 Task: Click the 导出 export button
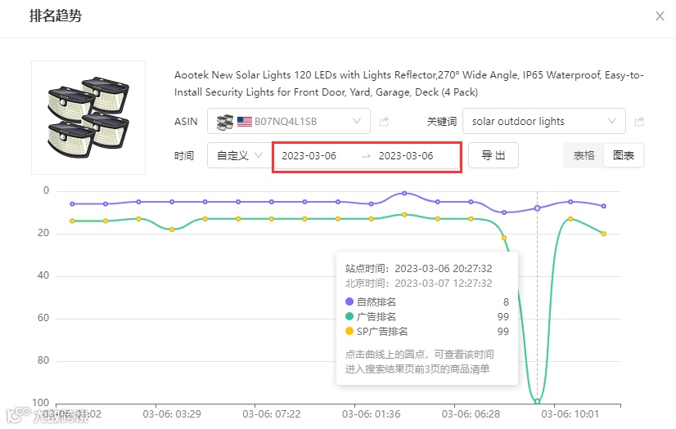point(493,155)
